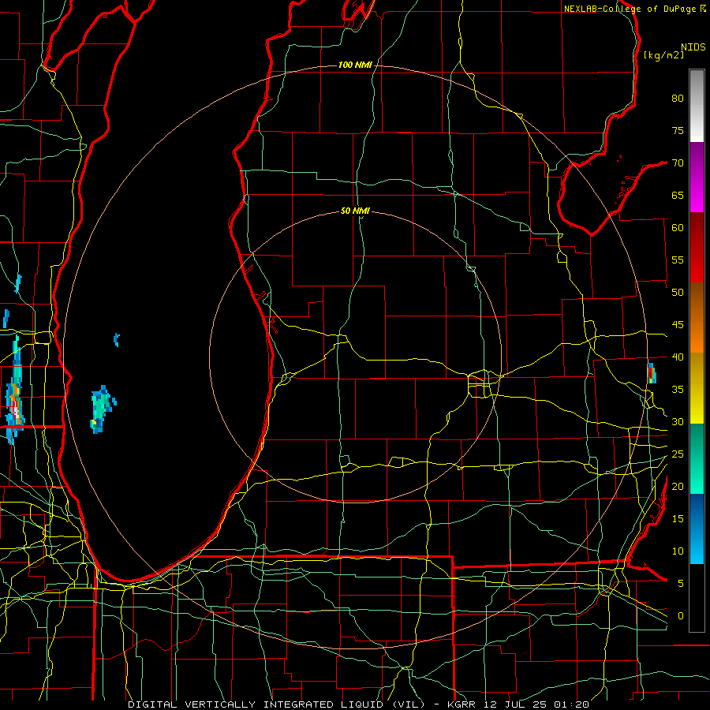
Task: Click the scale value 5
Action: tap(681, 583)
